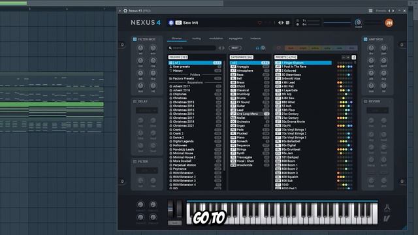The image size is (418, 235).
Task: Select the Arpeggio category
Action: (x=249, y=67)
